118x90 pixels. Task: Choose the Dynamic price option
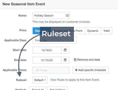tap(93, 31)
